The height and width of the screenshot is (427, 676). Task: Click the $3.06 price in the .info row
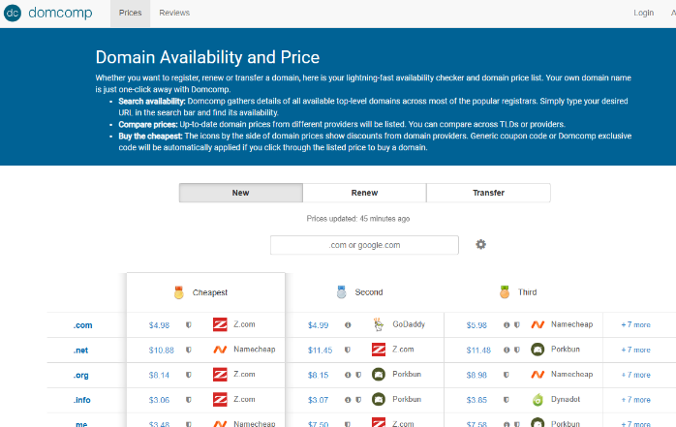159,400
